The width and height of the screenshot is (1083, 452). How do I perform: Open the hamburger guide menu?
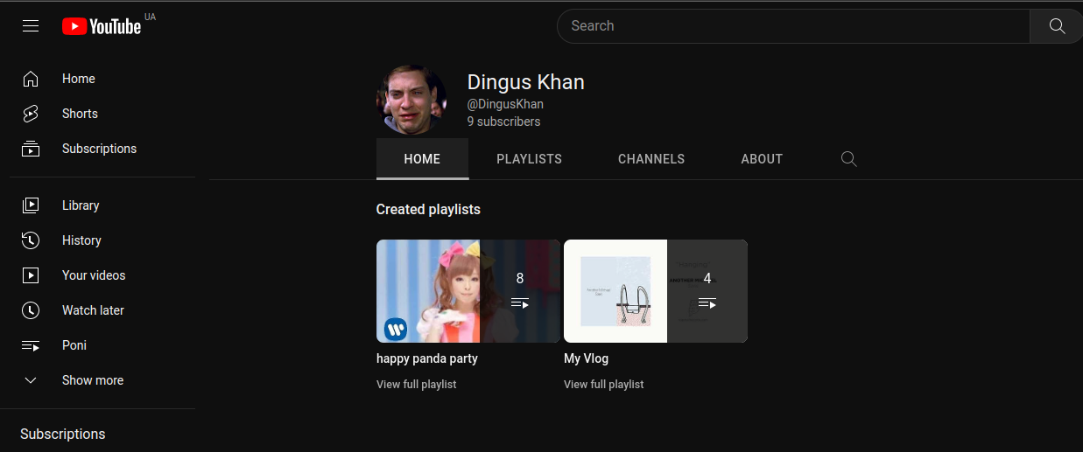(x=31, y=26)
